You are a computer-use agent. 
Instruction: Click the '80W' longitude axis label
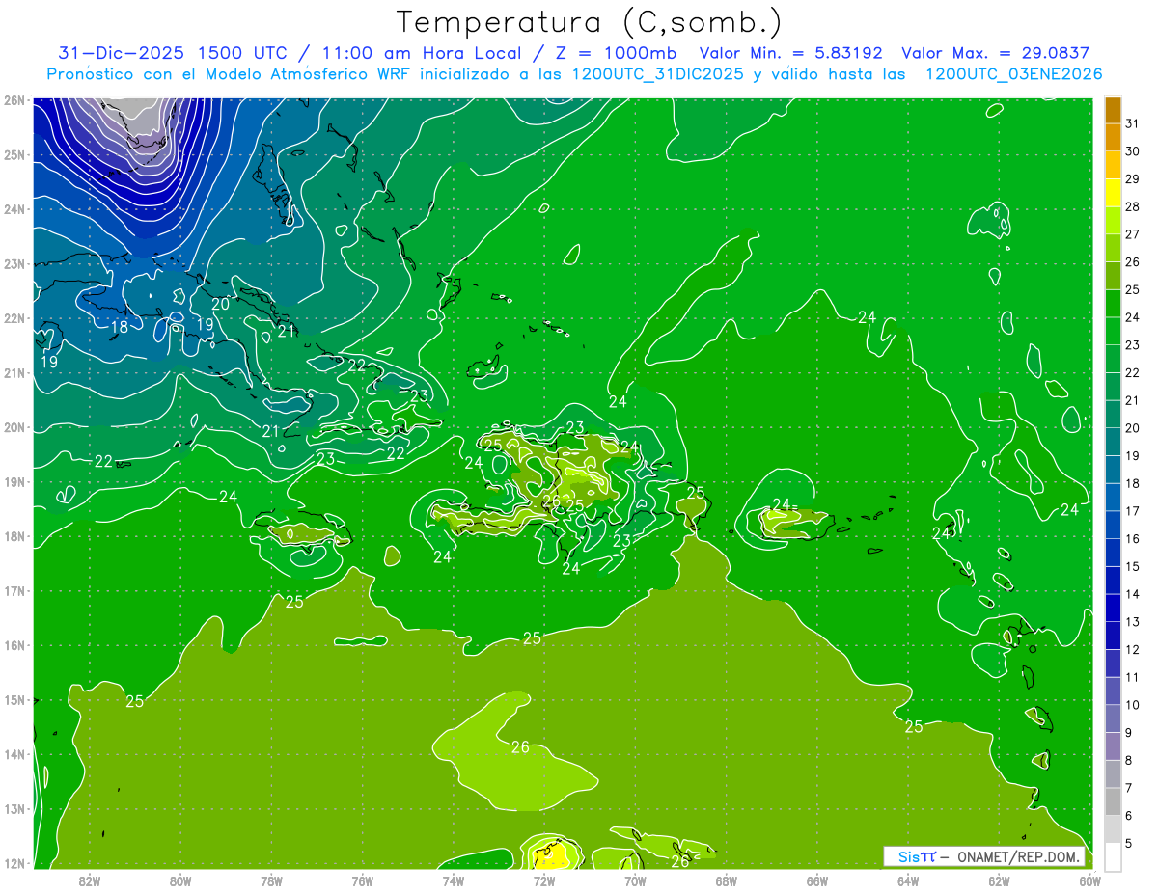[179, 880]
